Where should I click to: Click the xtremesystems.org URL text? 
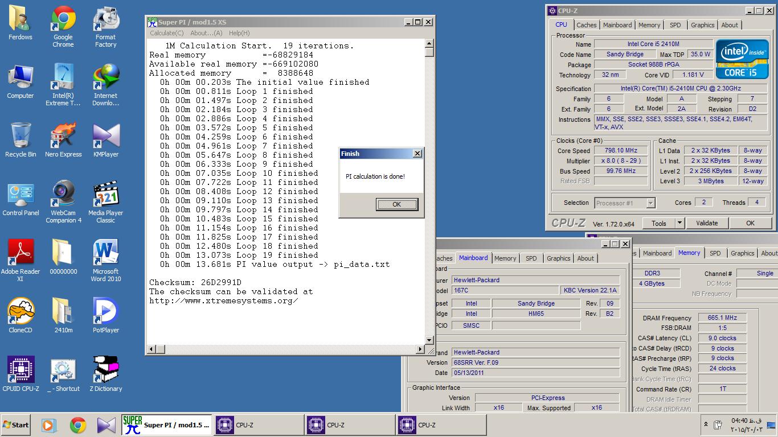pyautogui.click(x=224, y=300)
